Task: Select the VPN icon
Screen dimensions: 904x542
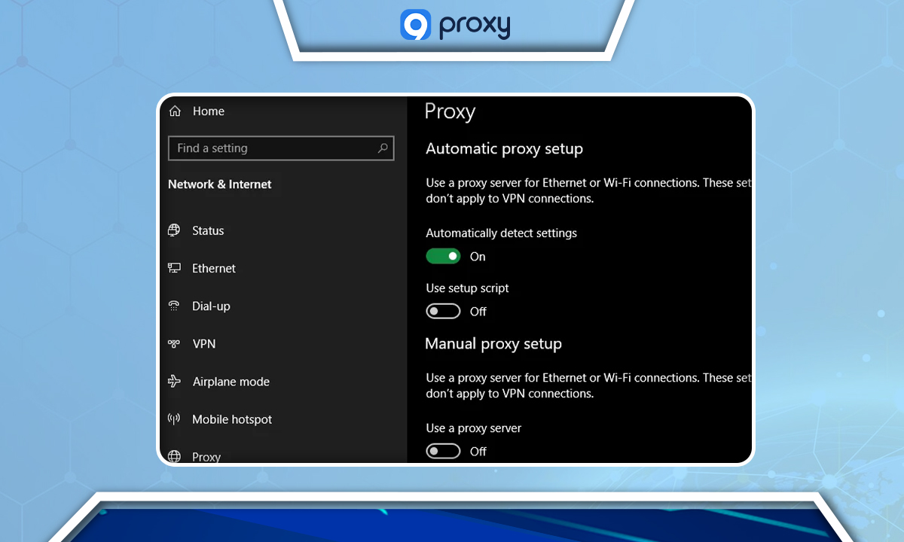Action: [175, 343]
